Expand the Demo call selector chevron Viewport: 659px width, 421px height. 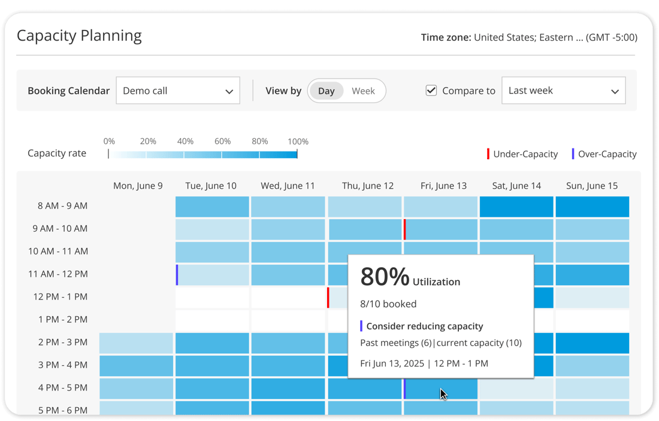(229, 91)
